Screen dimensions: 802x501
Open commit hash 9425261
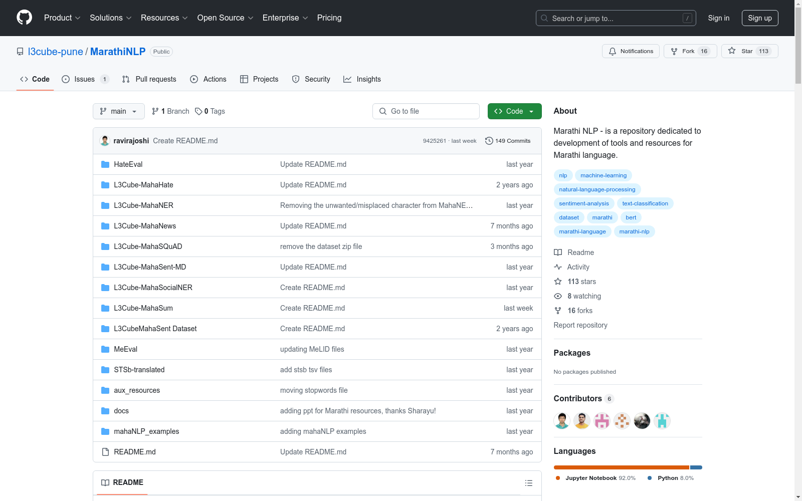tap(434, 141)
